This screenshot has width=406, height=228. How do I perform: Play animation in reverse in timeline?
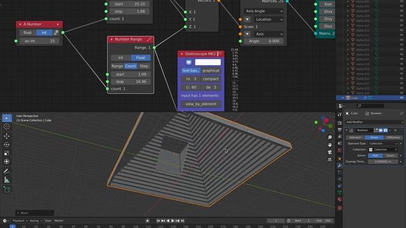click(168, 221)
